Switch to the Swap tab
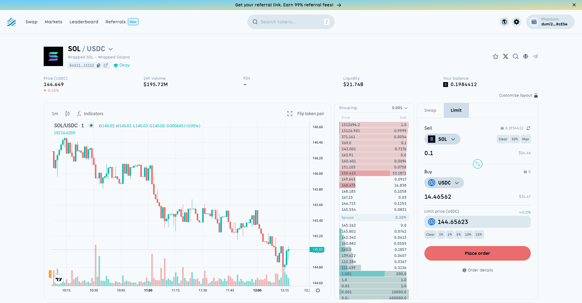 (430, 110)
